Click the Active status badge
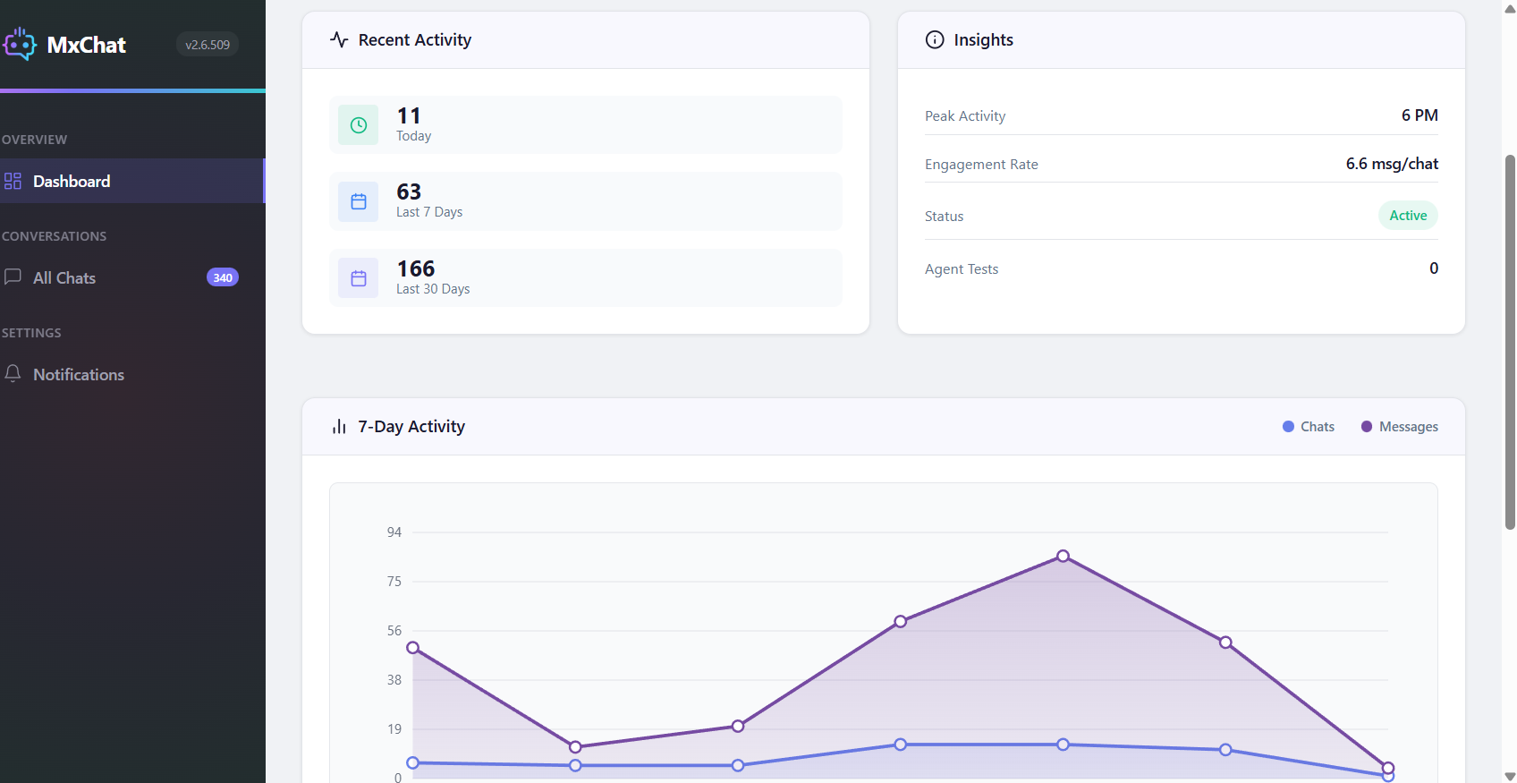 pyautogui.click(x=1408, y=216)
